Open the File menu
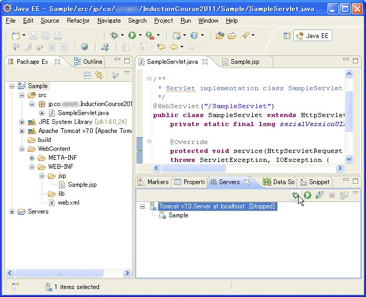366x297 pixels. (11, 21)
